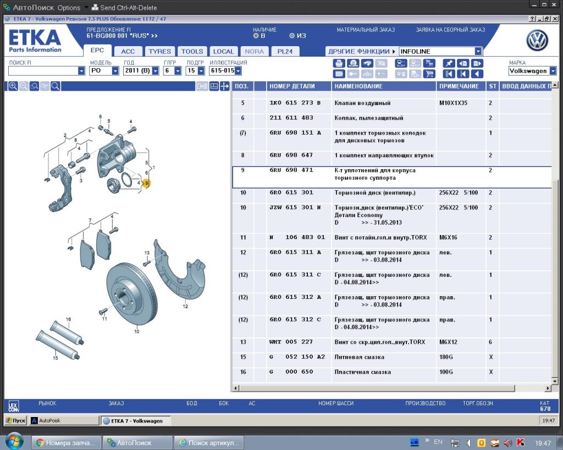Click the Windows Start orb
563x450 pixels.
click(14, 442)
